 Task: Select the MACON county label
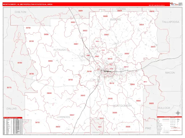pos(170,73)
